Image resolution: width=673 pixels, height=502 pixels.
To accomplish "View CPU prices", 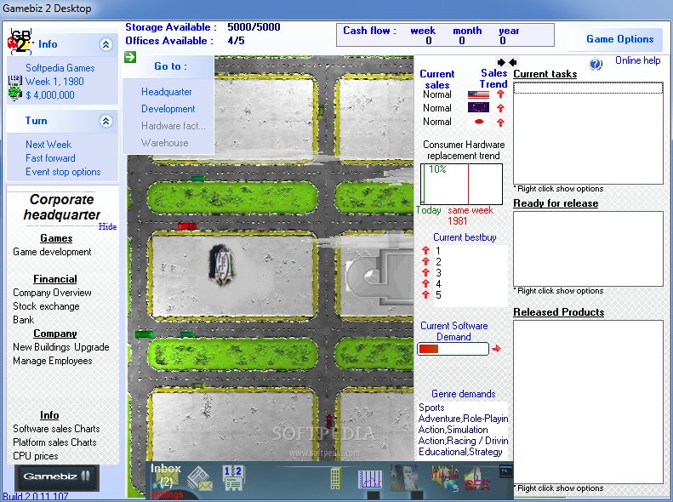I will pyautogui.click(x=35, y=456).
